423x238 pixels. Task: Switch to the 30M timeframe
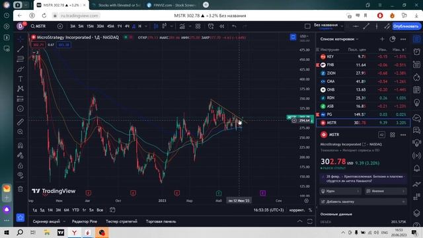[100, 26]
